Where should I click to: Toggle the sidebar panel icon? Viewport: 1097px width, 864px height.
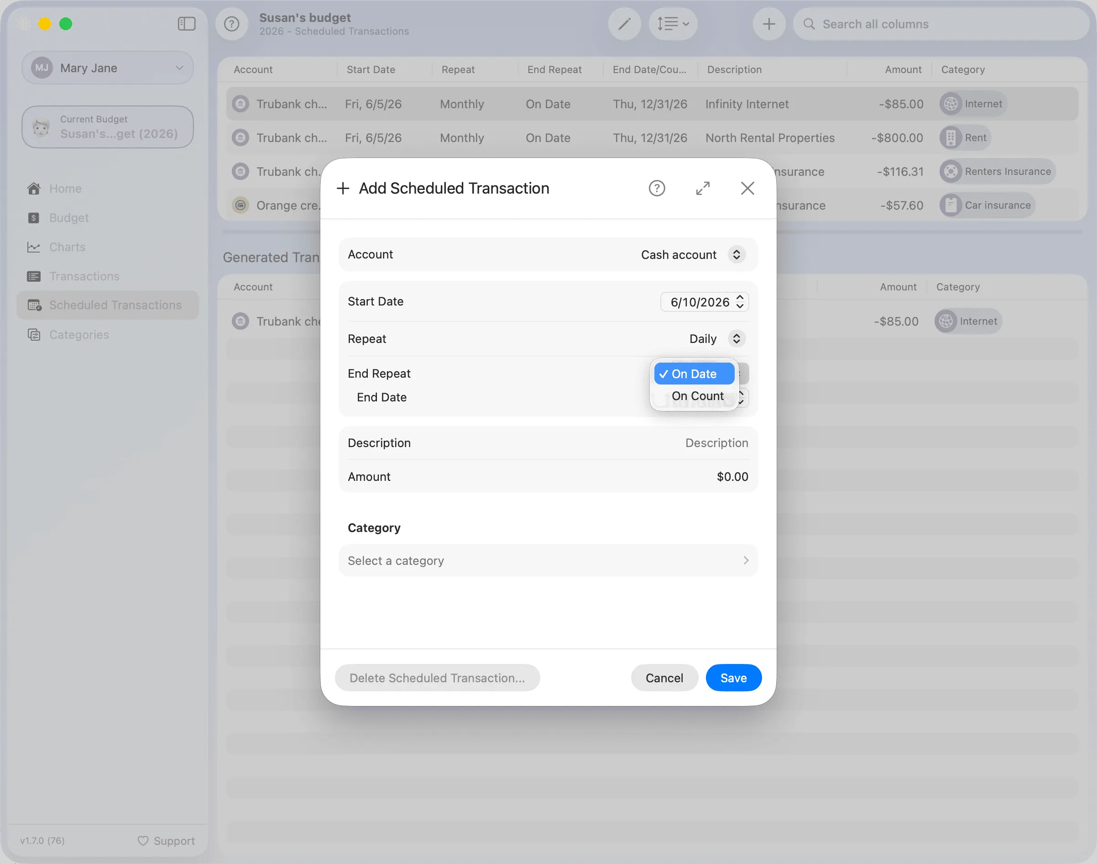[187, 24]
